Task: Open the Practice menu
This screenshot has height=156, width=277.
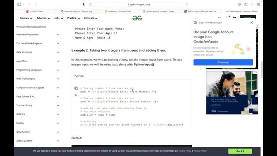Action: (74, 18)
